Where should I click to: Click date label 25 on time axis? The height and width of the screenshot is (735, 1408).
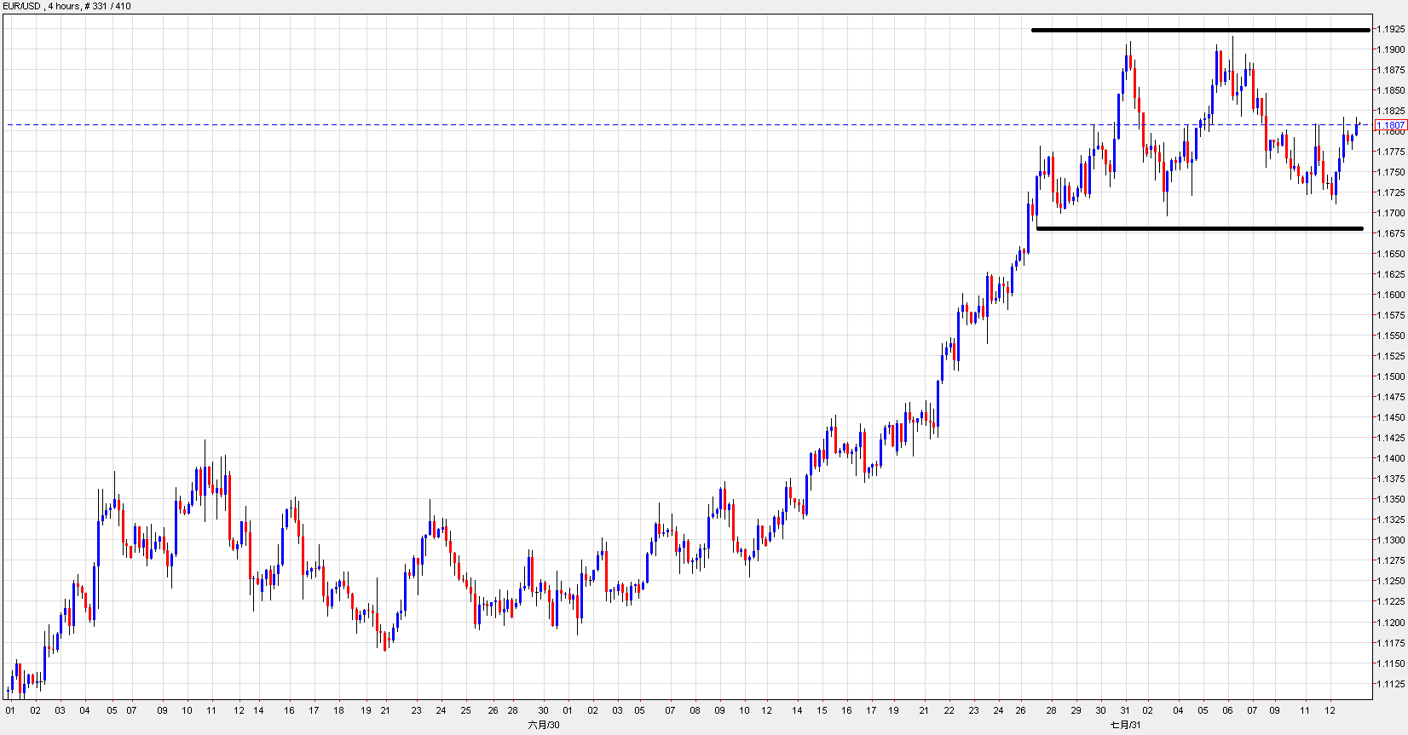tap(465, 710)
